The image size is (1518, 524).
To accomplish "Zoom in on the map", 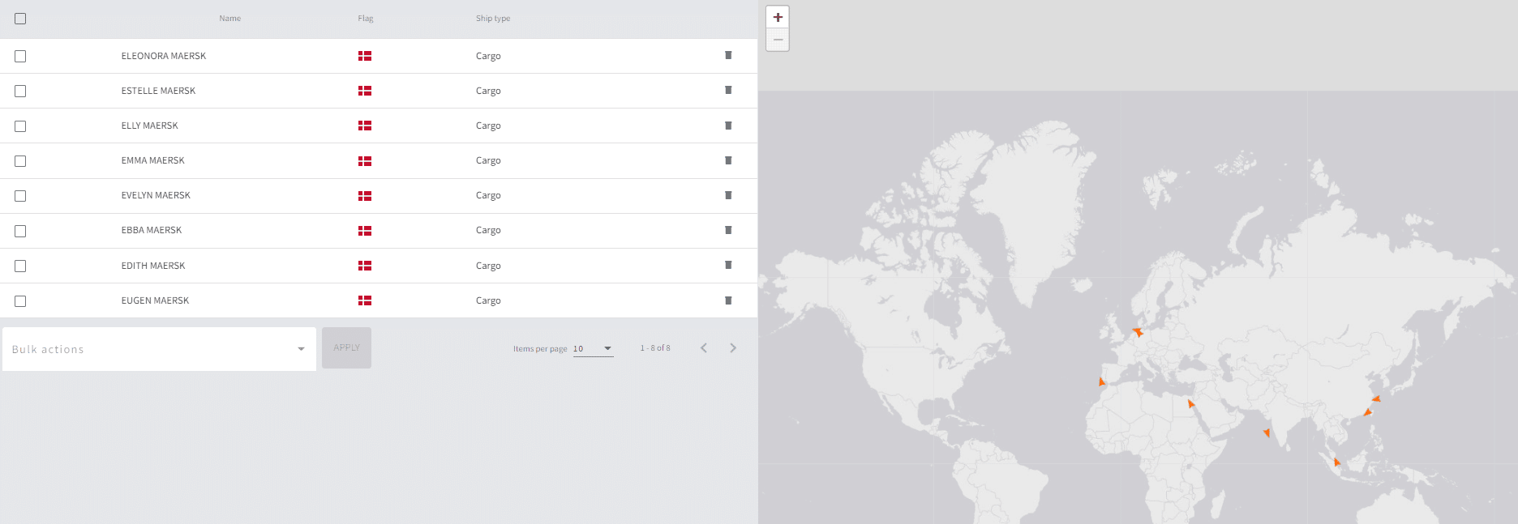I will [778, 17].
